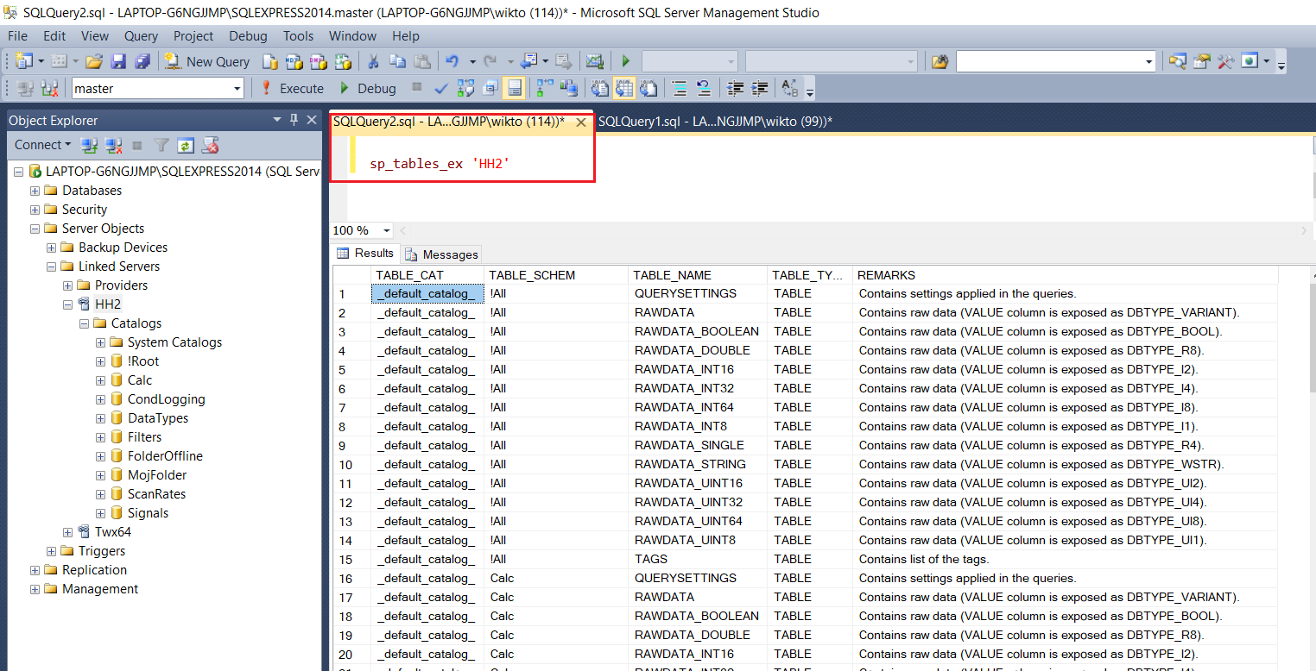Pin the Object Explorer panel
1316x671 pixels.
tap(294, 120)
